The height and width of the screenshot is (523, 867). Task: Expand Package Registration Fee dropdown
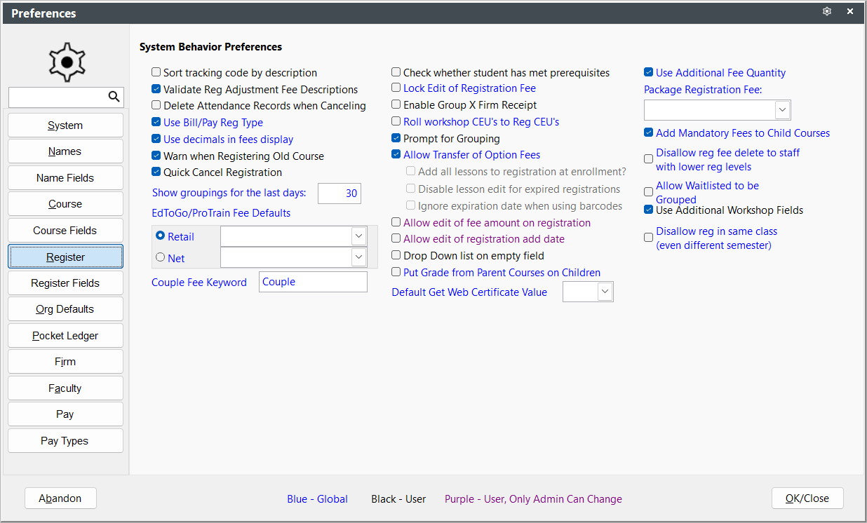(782, 110)
